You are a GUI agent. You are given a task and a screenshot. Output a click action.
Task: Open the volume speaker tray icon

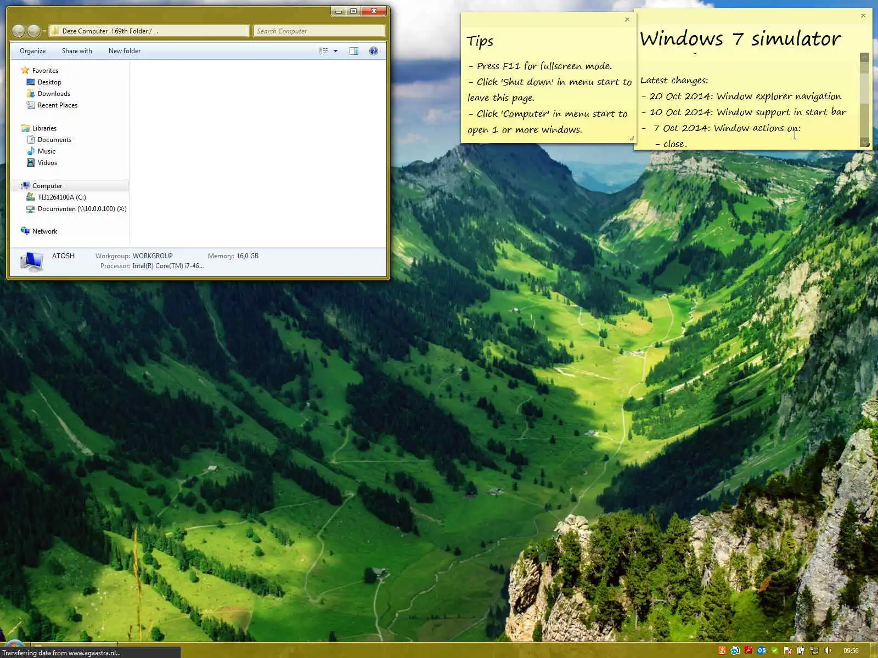828,651
